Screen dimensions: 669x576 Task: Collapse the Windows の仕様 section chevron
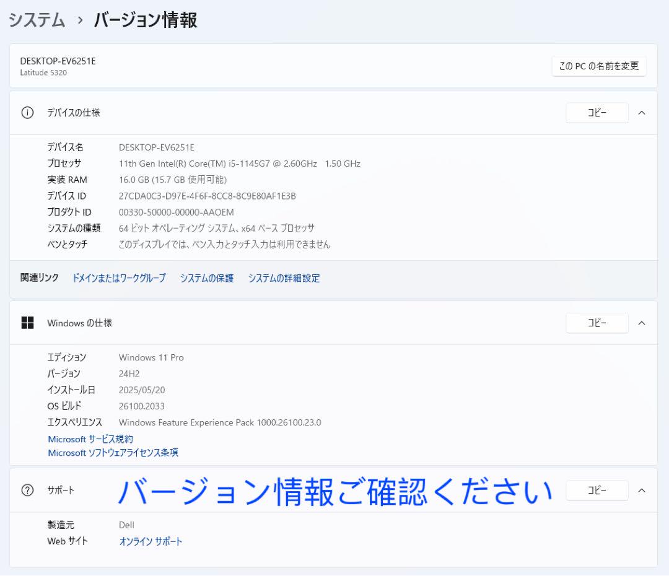coord(641,323)
